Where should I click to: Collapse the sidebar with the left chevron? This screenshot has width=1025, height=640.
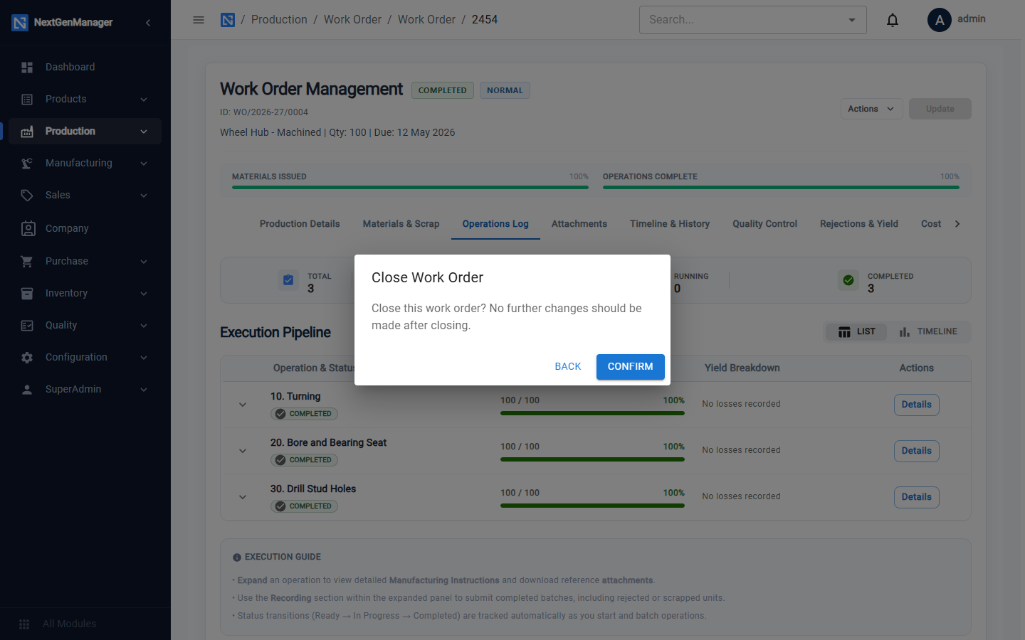point(148,23)
